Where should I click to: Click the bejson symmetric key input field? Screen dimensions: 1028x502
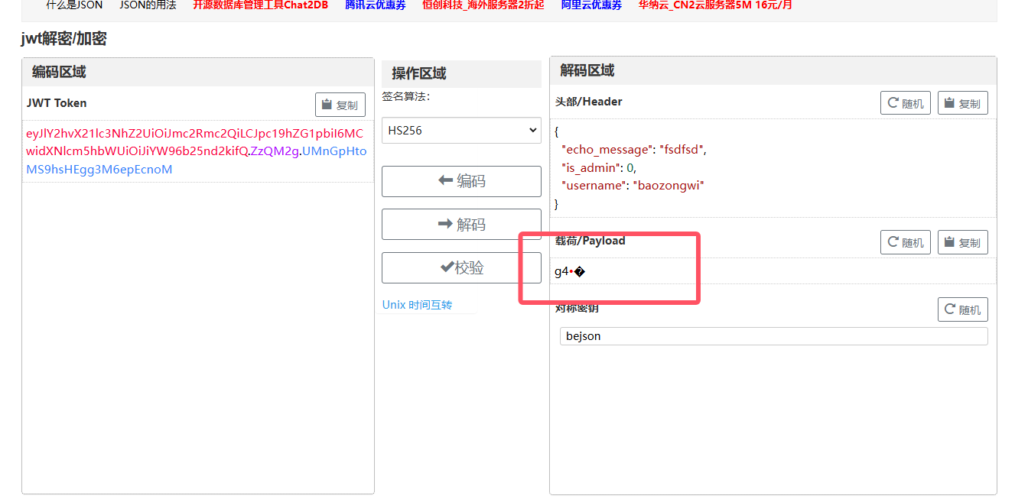point(773,336)
